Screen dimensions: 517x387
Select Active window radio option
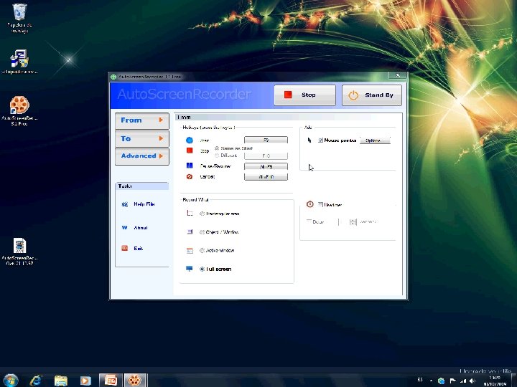coord(202,250)
